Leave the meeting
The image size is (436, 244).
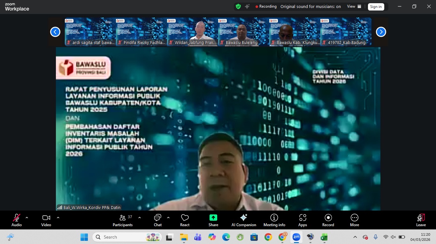tap(421, 220)
